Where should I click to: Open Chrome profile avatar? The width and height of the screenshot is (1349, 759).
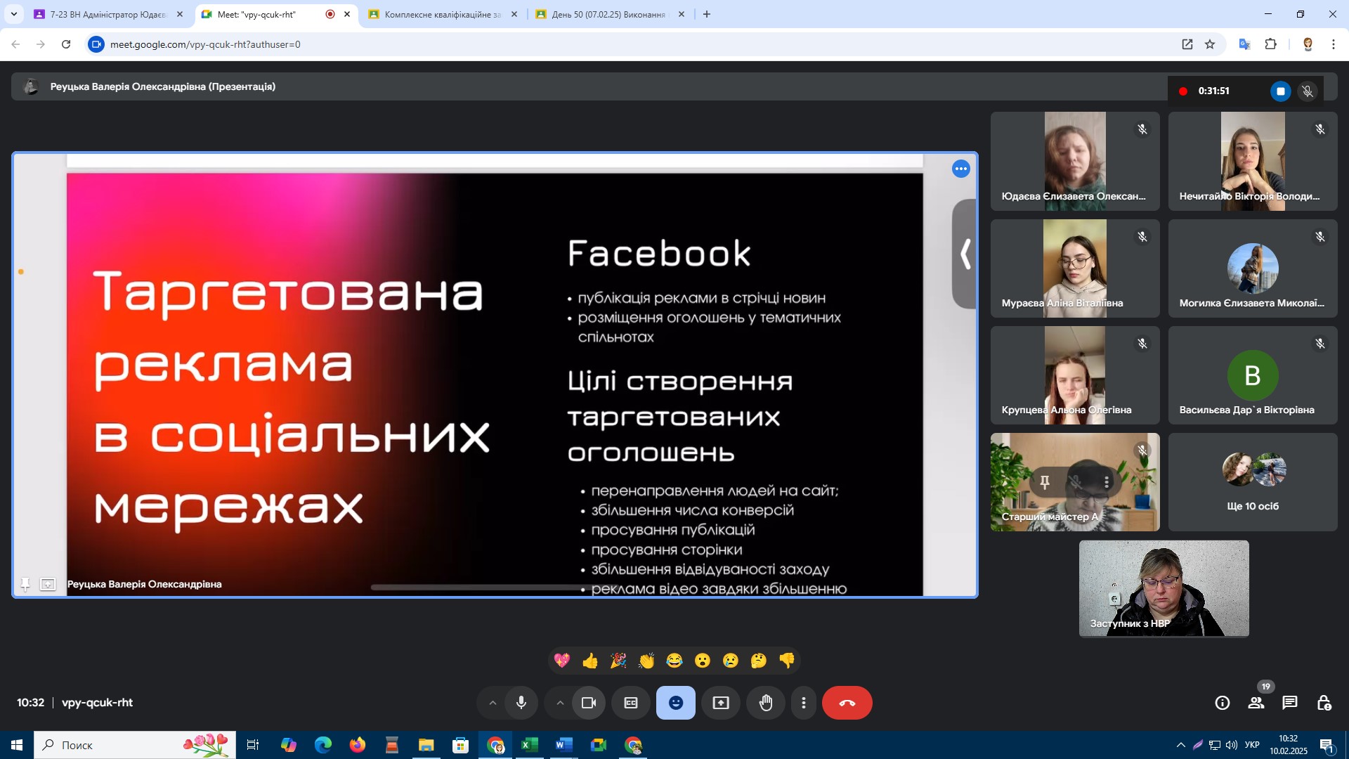[x=1308, y=44]
